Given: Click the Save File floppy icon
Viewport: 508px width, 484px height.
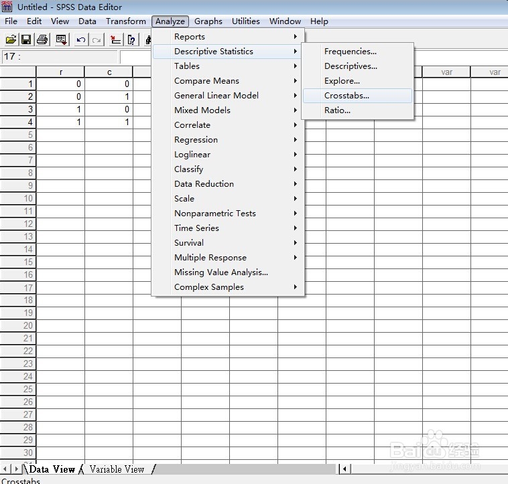Looking at the screenshot, I should tap(26, 39).
